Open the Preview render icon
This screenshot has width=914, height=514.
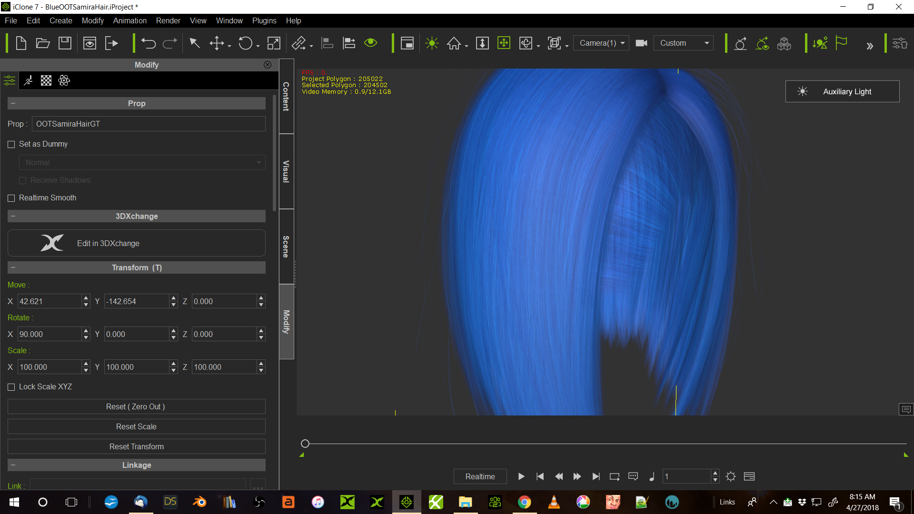click(x=89, y=43)
